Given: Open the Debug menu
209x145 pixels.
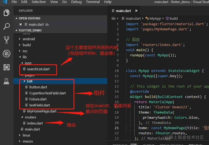Looking at the screenshot, I should pyautogui.click(x=76, y=2).
